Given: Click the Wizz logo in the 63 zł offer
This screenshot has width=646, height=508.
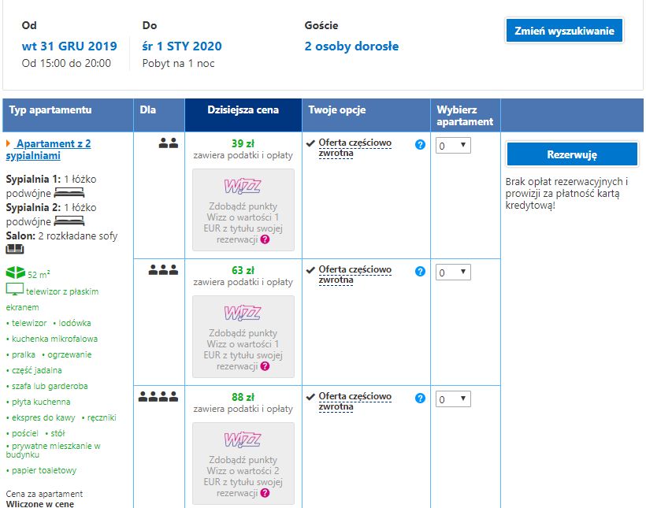Looking at the screenshot, I should click(243, 313).
